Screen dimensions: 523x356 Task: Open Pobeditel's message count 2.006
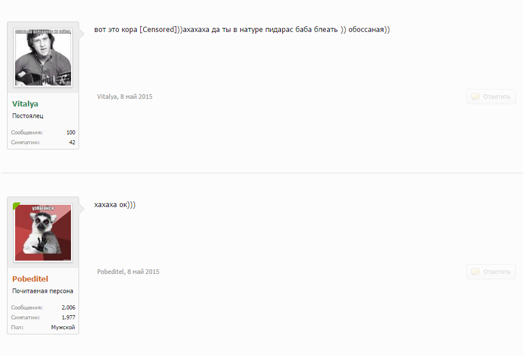pyautogui.click(x=69, y=308)
